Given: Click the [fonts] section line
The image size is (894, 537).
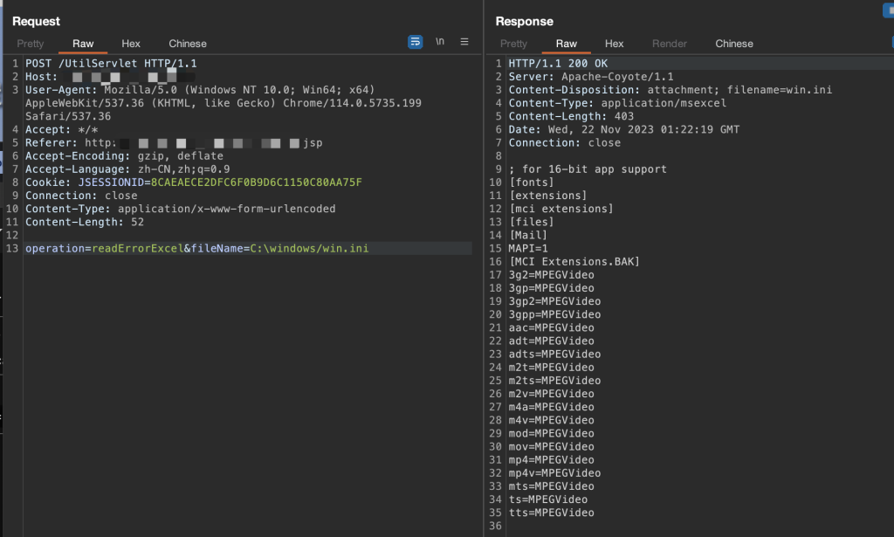Looking at the screenshot, I should 532,182.
